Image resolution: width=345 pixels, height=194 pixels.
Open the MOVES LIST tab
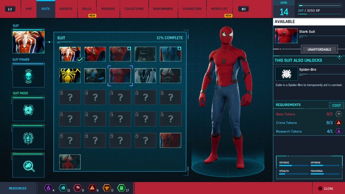click(x=220, y=9)
